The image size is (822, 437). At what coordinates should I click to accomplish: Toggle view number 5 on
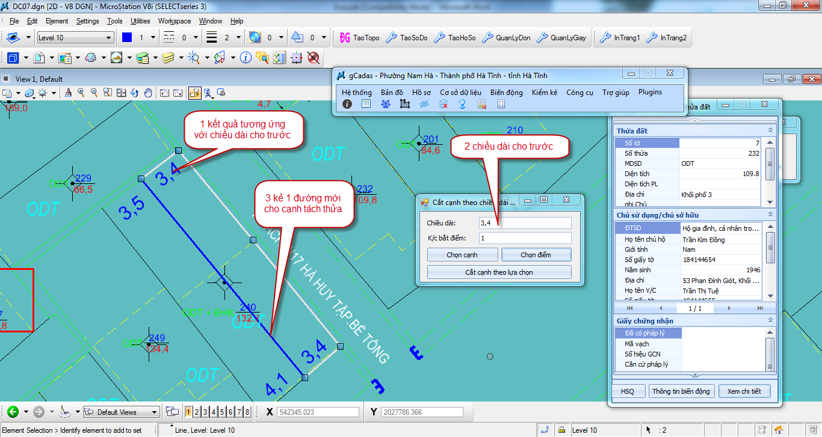[222, 412]
